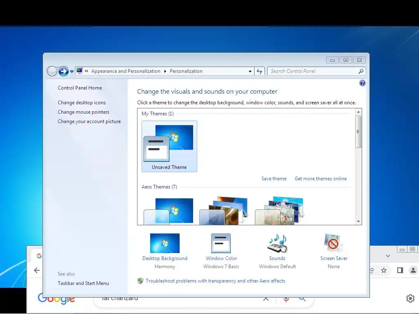The height and width of the screenshot is (314, 419).
Task: Click themes list scroll down arrow
Action: 358,221
